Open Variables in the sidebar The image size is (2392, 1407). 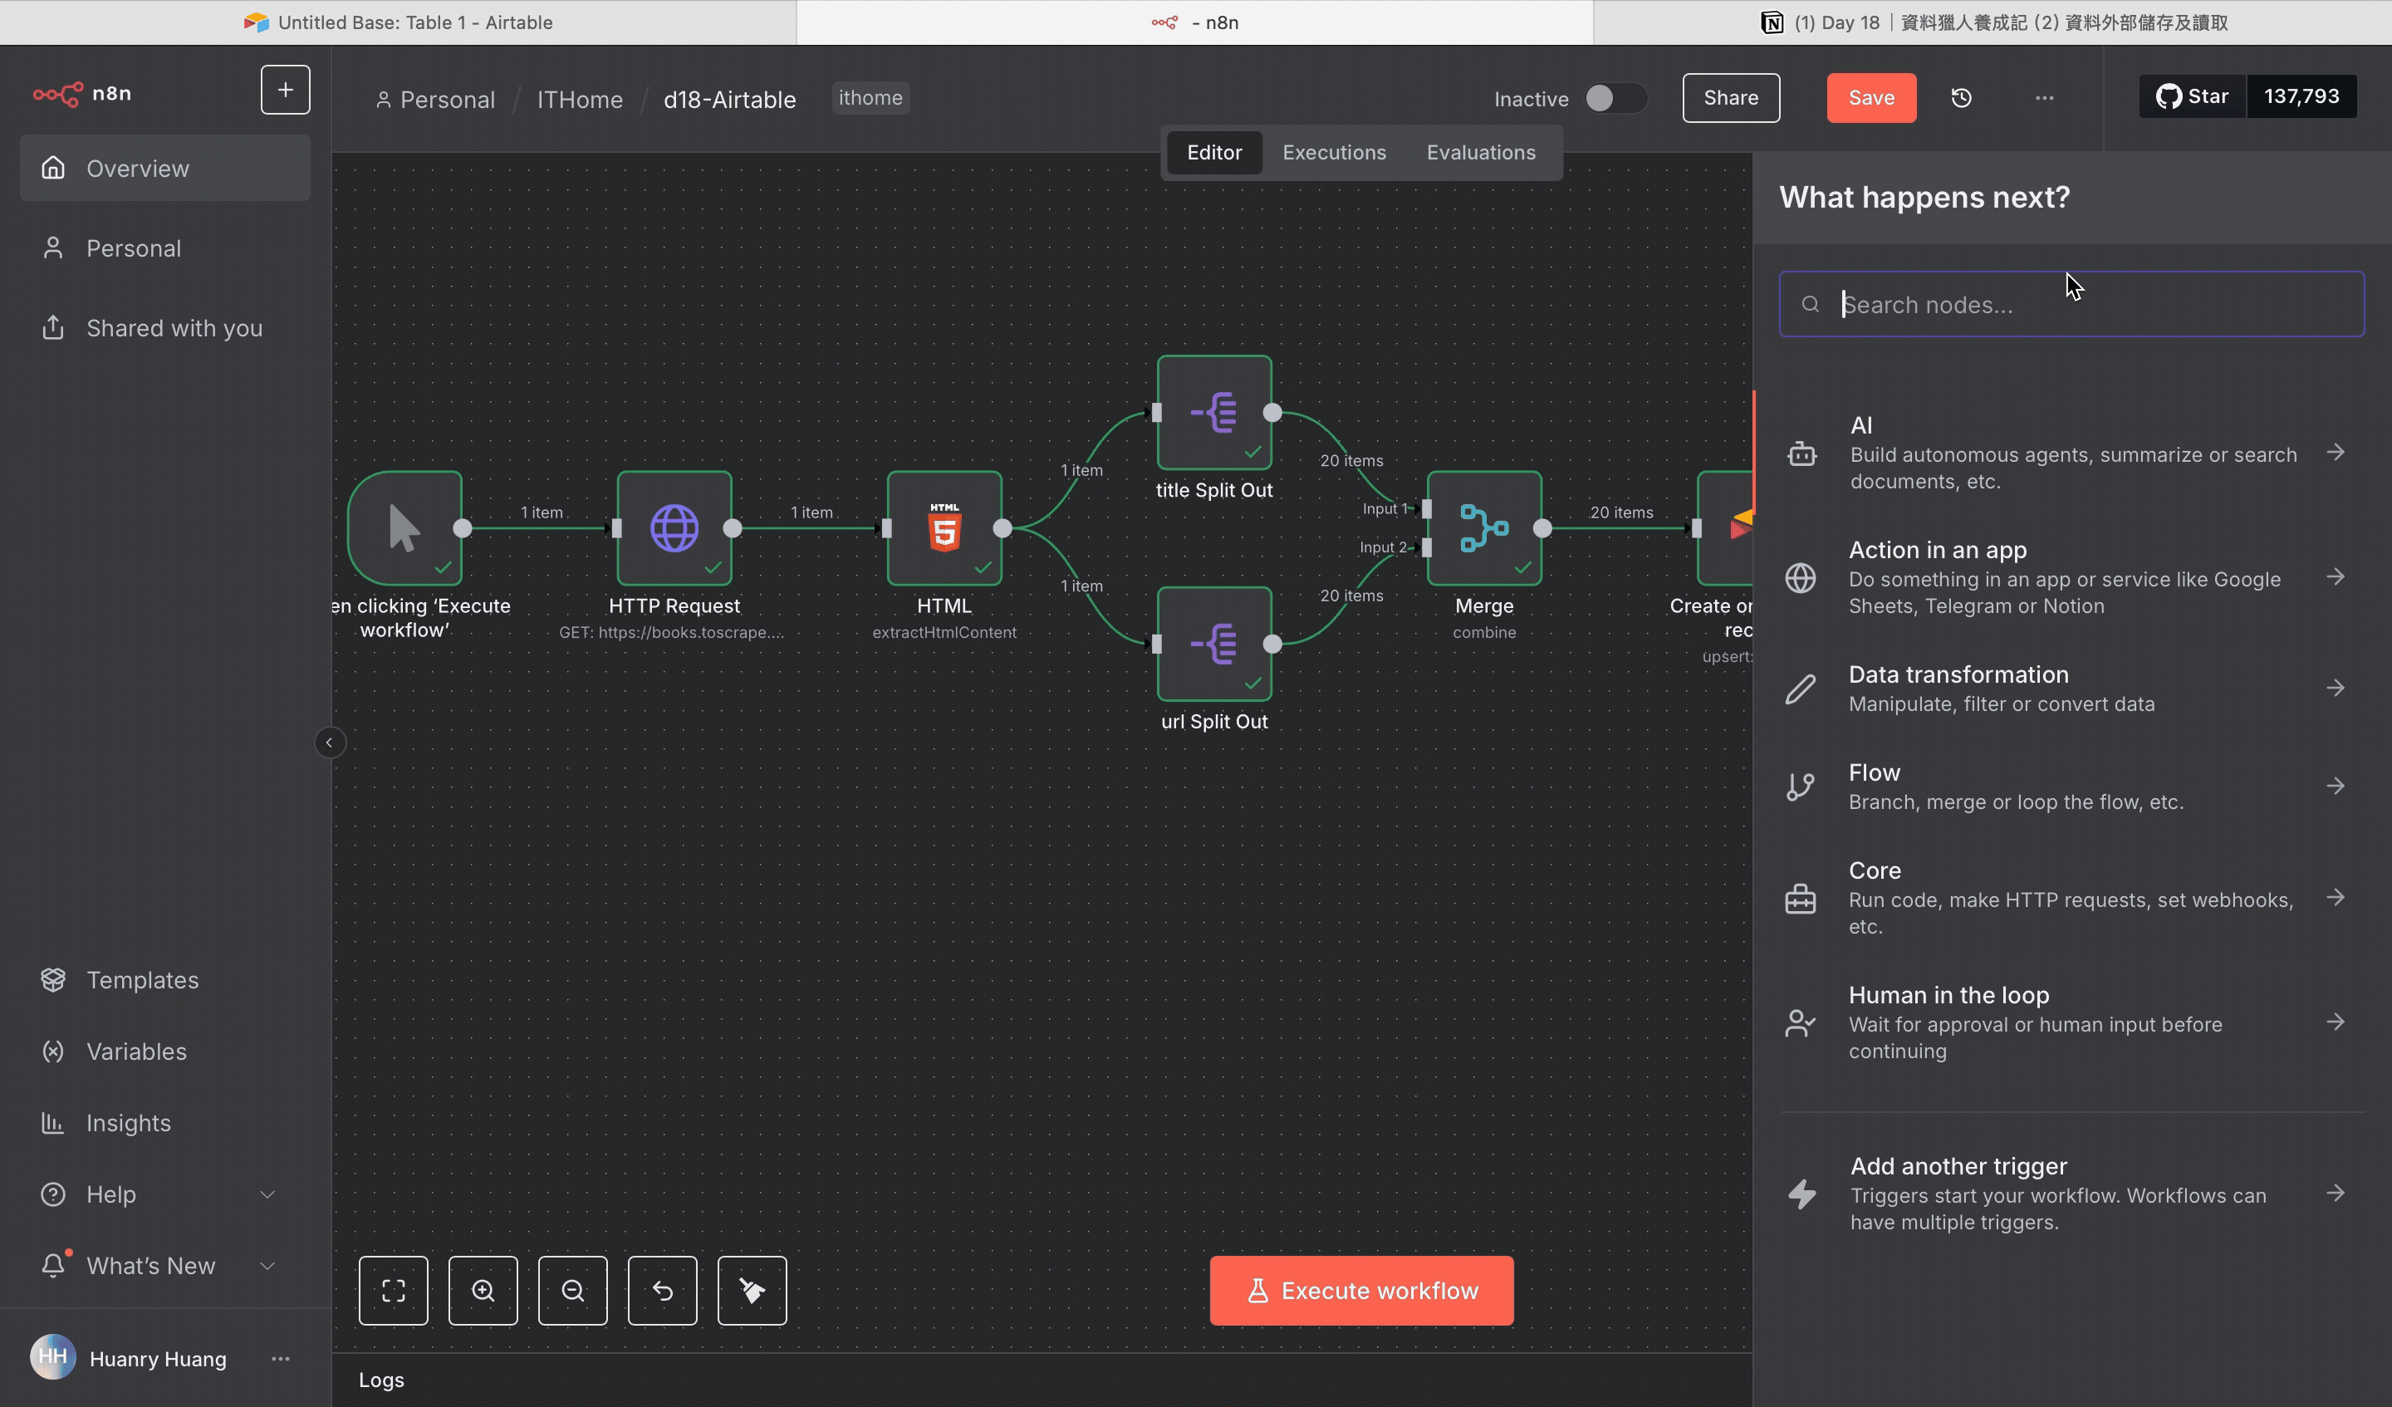(x=165, y=1051)
